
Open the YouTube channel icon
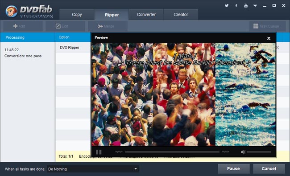point(246,5)
